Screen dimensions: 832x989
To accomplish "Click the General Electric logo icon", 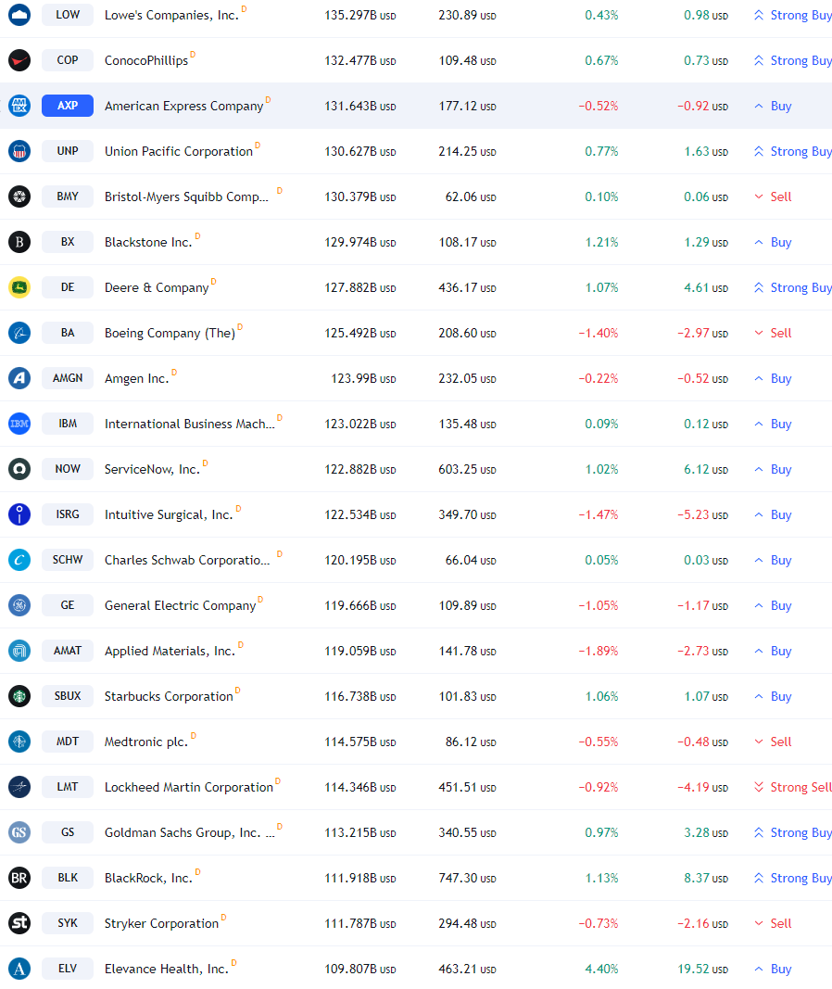I will tap(19, 605).
